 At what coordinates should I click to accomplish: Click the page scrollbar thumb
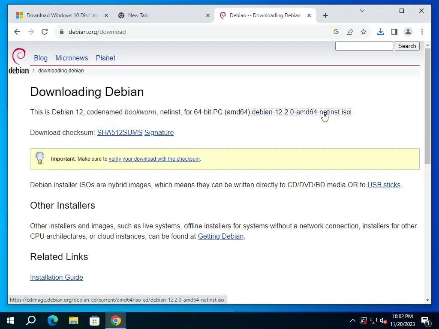click(427, 106)
